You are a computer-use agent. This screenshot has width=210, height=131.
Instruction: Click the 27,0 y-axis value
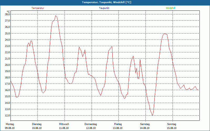(x=7, y=21)
